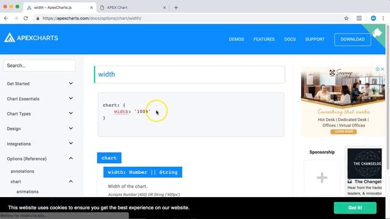Click the reader extension icon beside the star
The image size is (390, 219).
(x=359, y=18)
